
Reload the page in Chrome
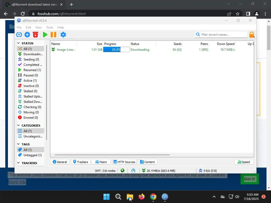coord(23,14)
